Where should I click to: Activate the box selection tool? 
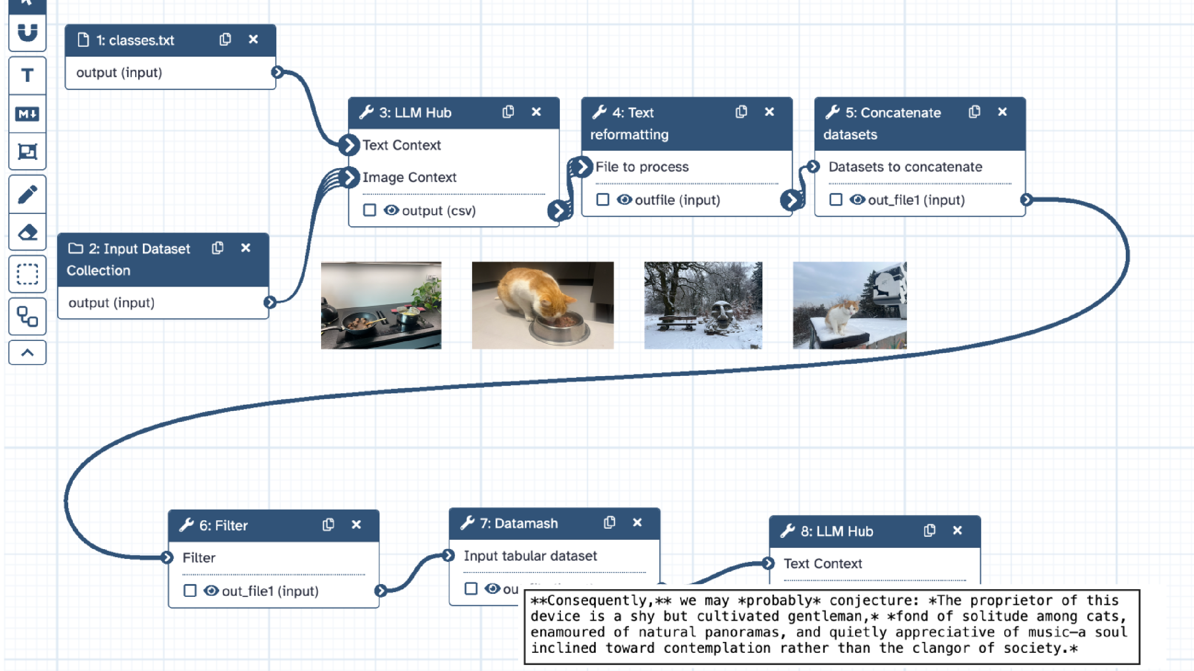tap(27, 274)
